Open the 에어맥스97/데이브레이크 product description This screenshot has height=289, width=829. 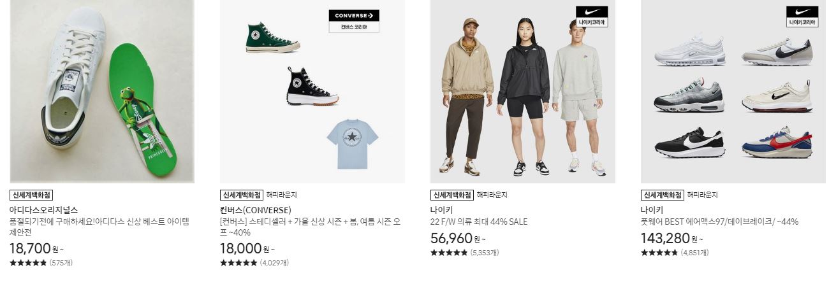point(720,222)
